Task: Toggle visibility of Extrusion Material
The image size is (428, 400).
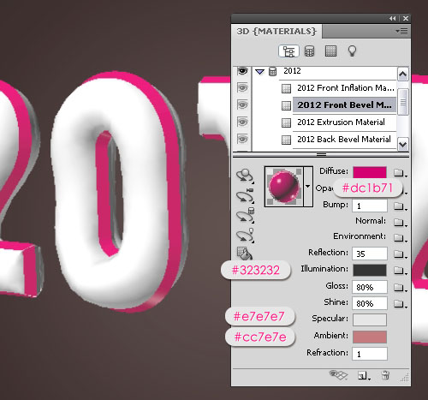Action: tap(242, 122)
